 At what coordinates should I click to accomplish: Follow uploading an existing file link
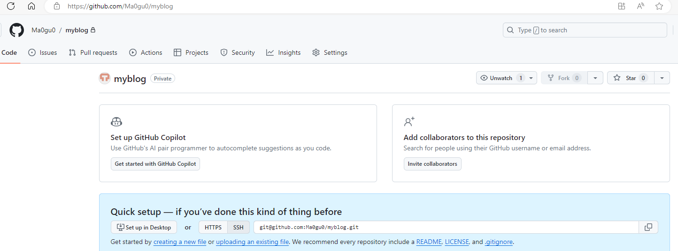(x=253, y=242)
